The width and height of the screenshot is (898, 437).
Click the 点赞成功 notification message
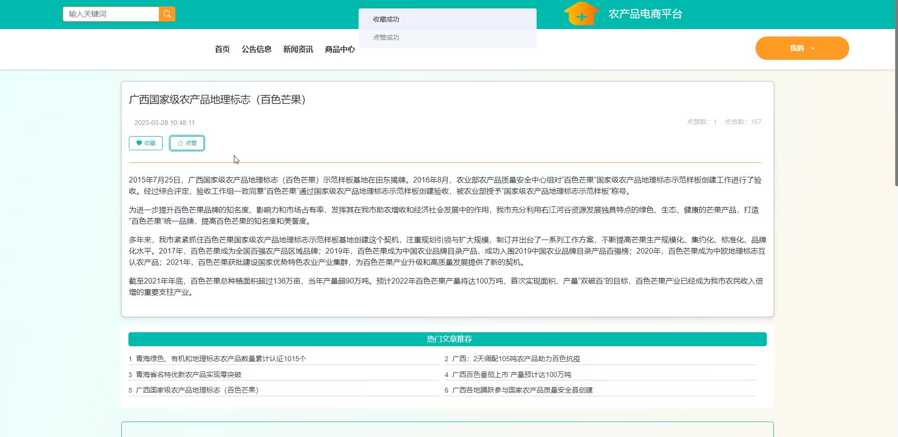point(448,37)
